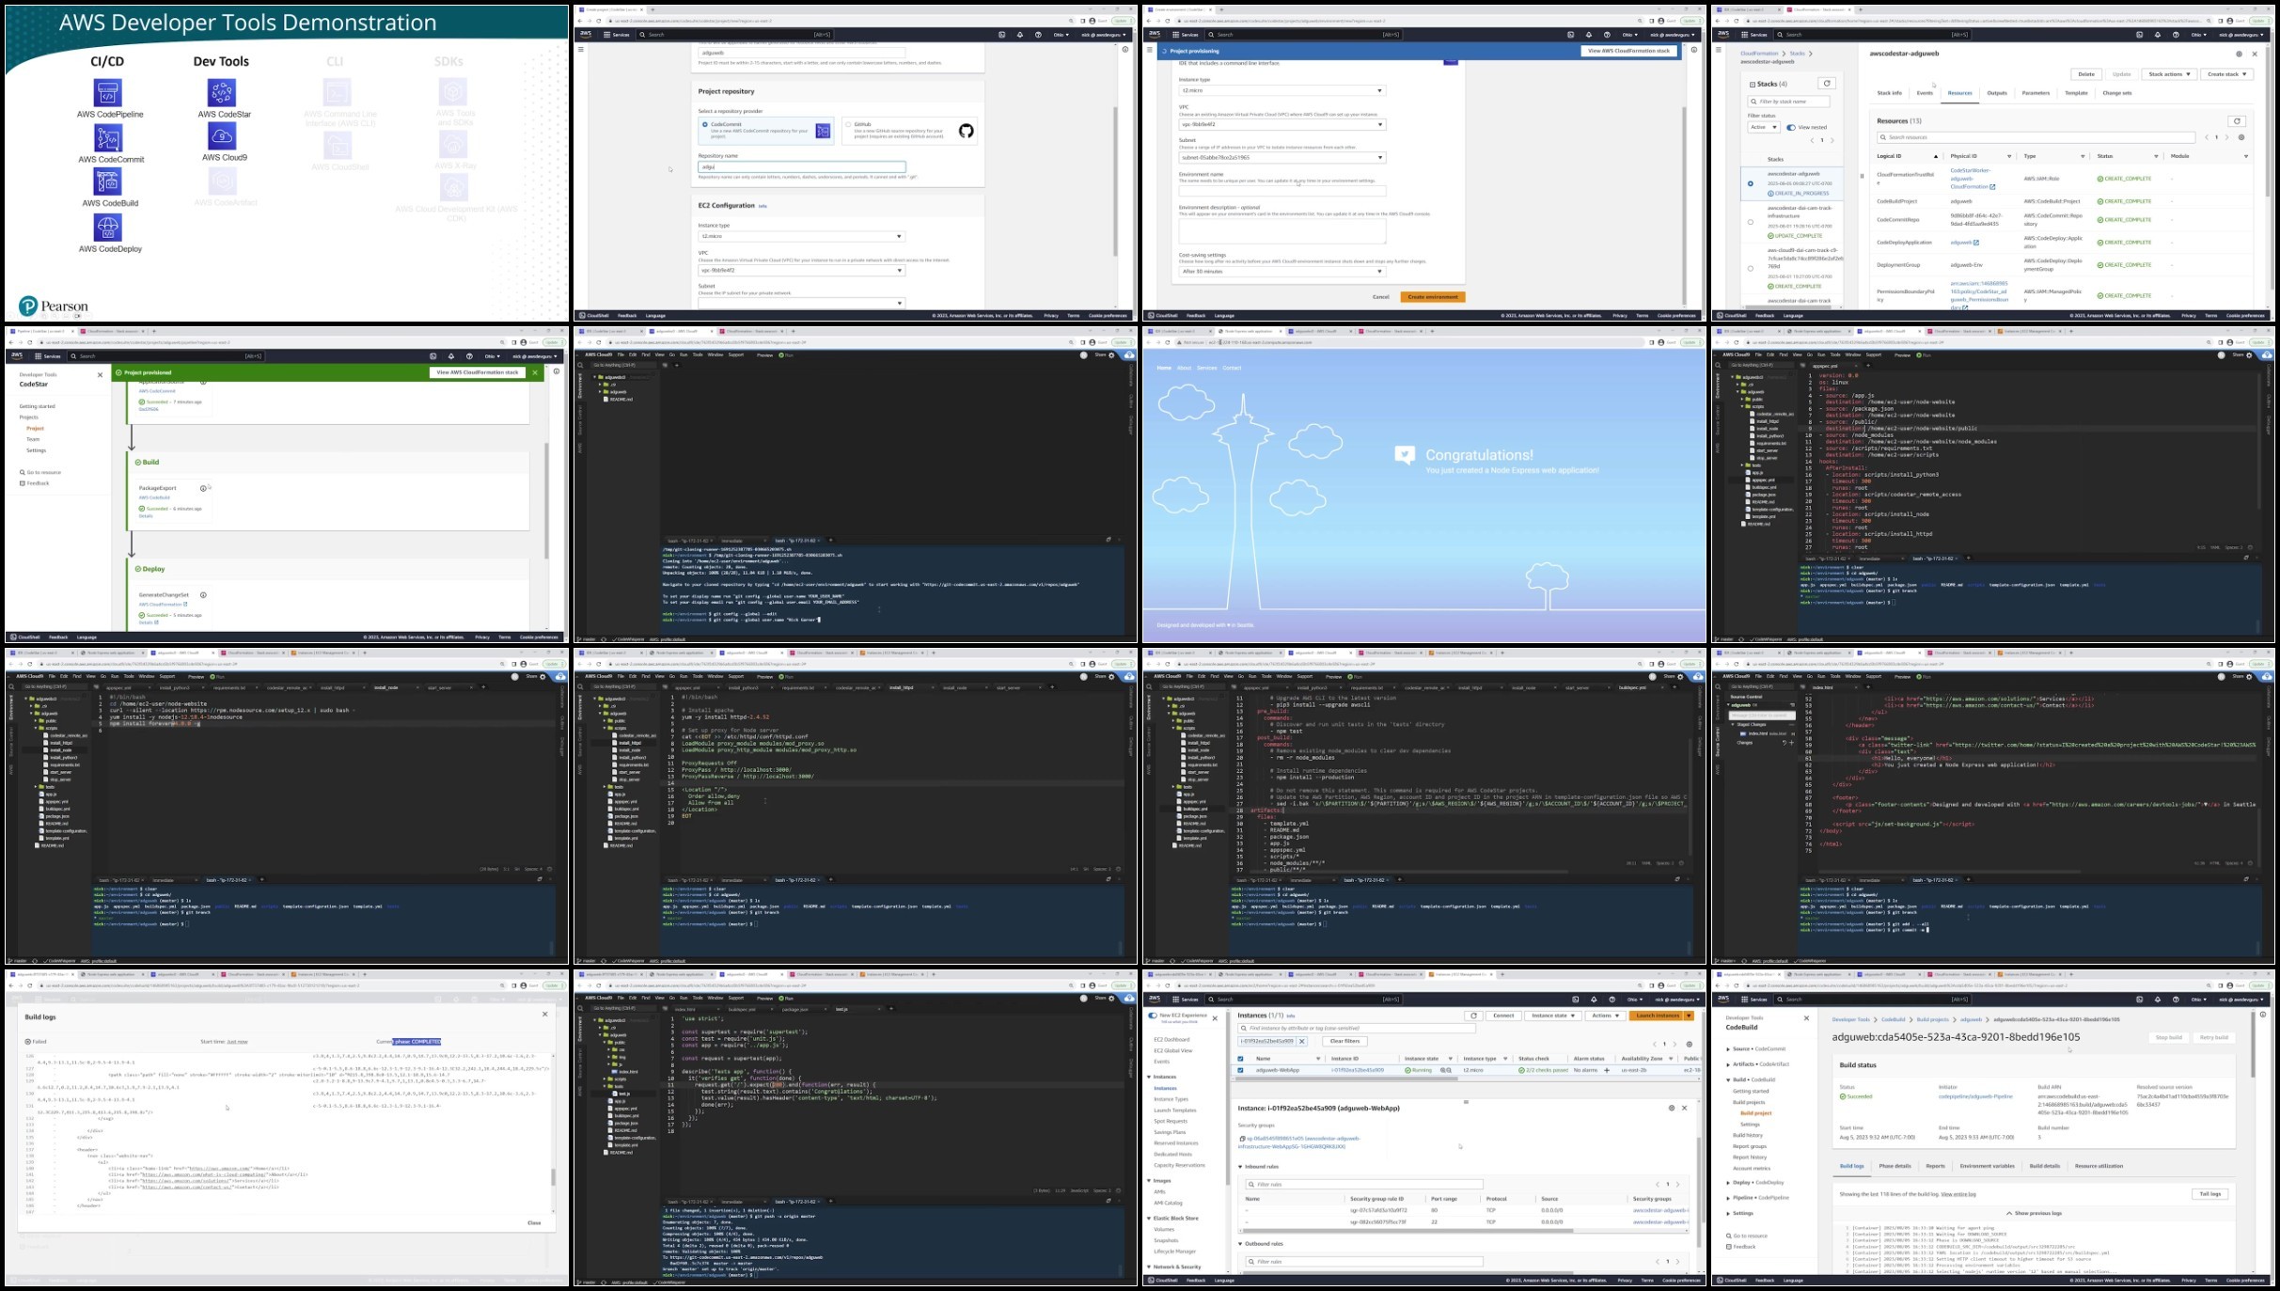The height and width of the screenshot is (1291, 2280).
Task: Open the instance detail panel settings gear in EC2 frame
Action: [1672, 1108]
